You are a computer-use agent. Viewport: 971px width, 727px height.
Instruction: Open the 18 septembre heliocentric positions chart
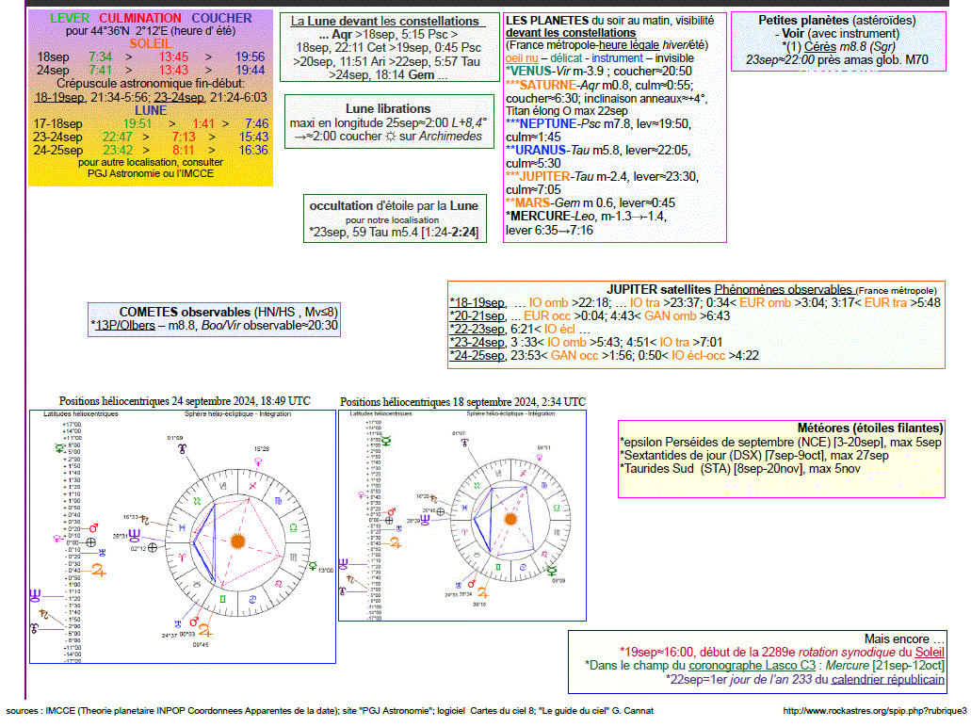point(462,515)
